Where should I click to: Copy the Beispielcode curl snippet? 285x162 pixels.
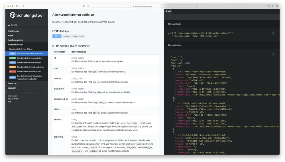(x=274, y=33)
